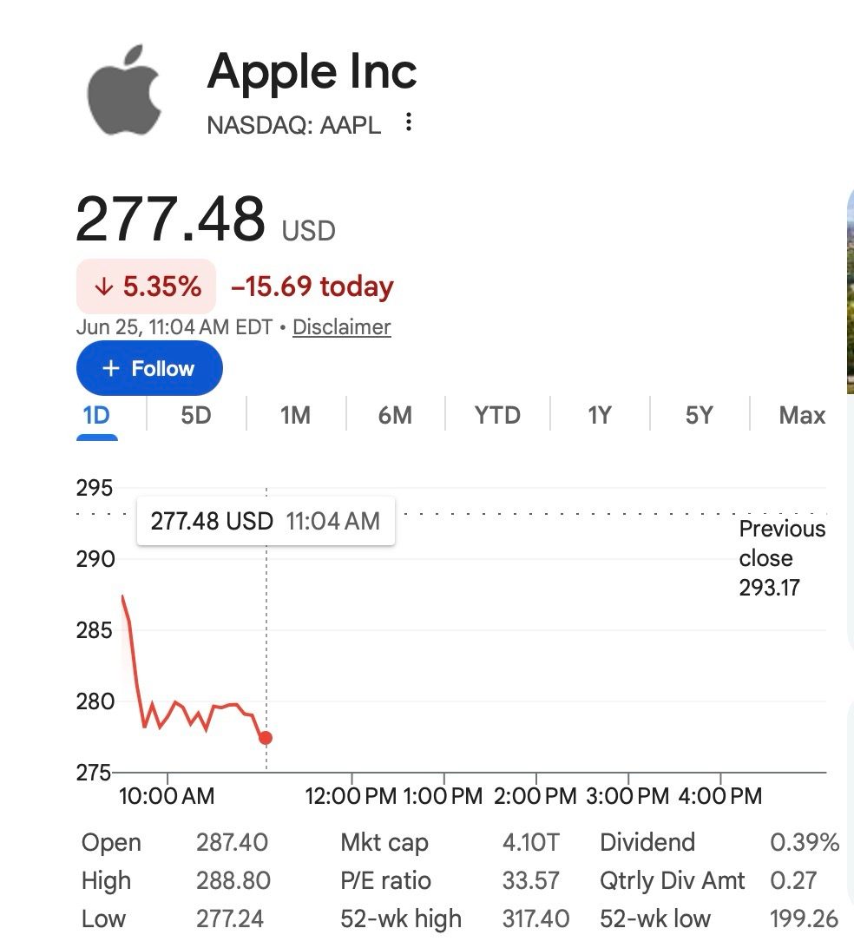Click the red price marker dot on chart
The image size is (854, 948).
(x=266, y=738)
